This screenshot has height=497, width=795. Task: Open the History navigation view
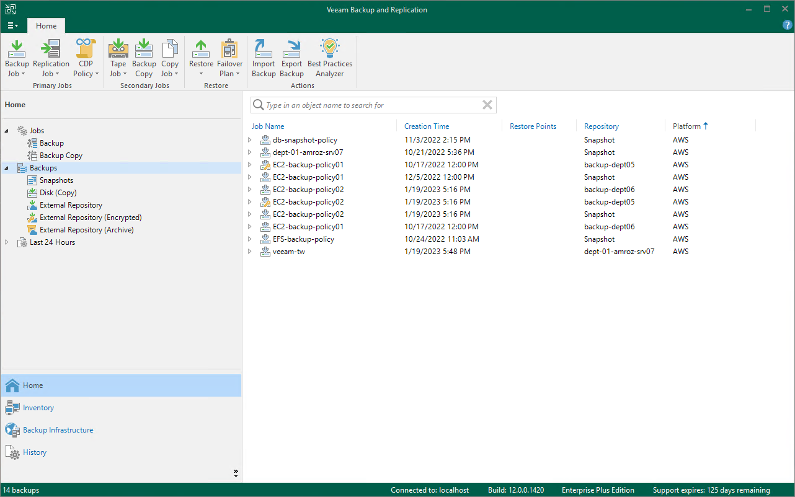(x=35, y=452)
